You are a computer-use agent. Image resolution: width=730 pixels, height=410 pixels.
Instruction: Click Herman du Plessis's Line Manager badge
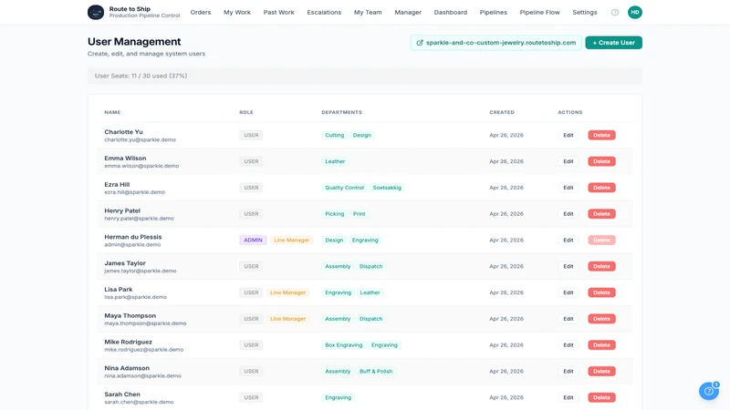(x=291, y=241)
